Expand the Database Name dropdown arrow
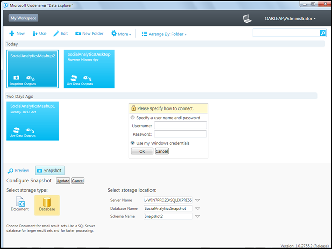 pyautogui.click(x=198, y=208)
